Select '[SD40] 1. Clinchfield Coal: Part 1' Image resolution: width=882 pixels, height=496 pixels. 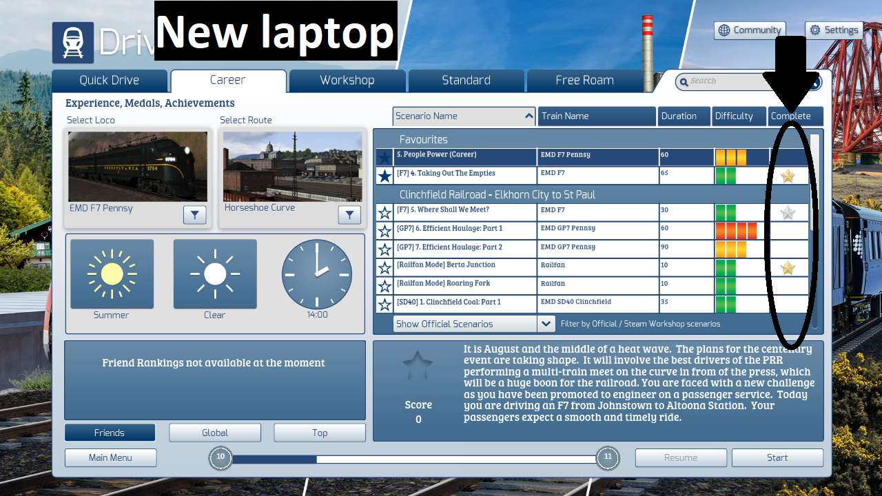pyautogui.click(x=593, y=304)
